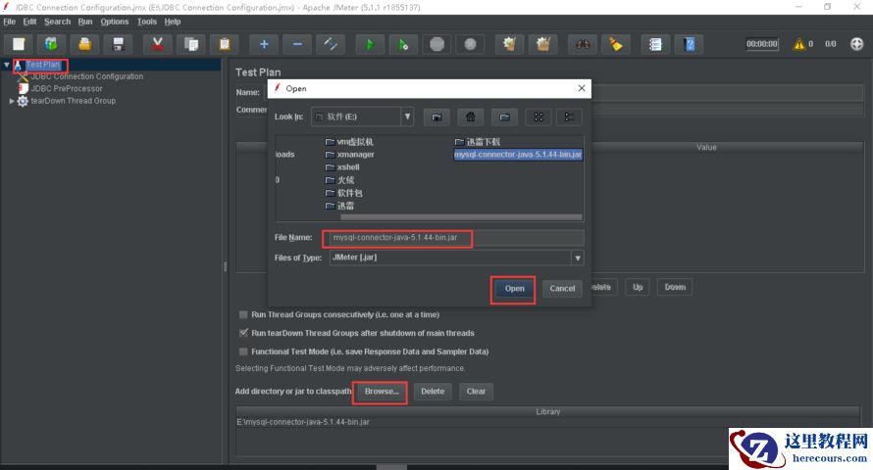
Task: Open the Run menu
Action: pos(85,22)
